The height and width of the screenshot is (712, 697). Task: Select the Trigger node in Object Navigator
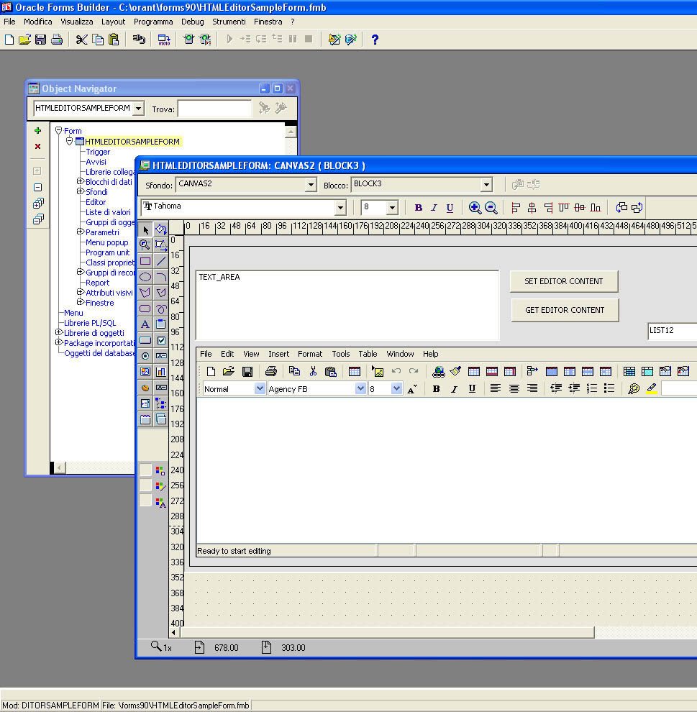[98, 152]
